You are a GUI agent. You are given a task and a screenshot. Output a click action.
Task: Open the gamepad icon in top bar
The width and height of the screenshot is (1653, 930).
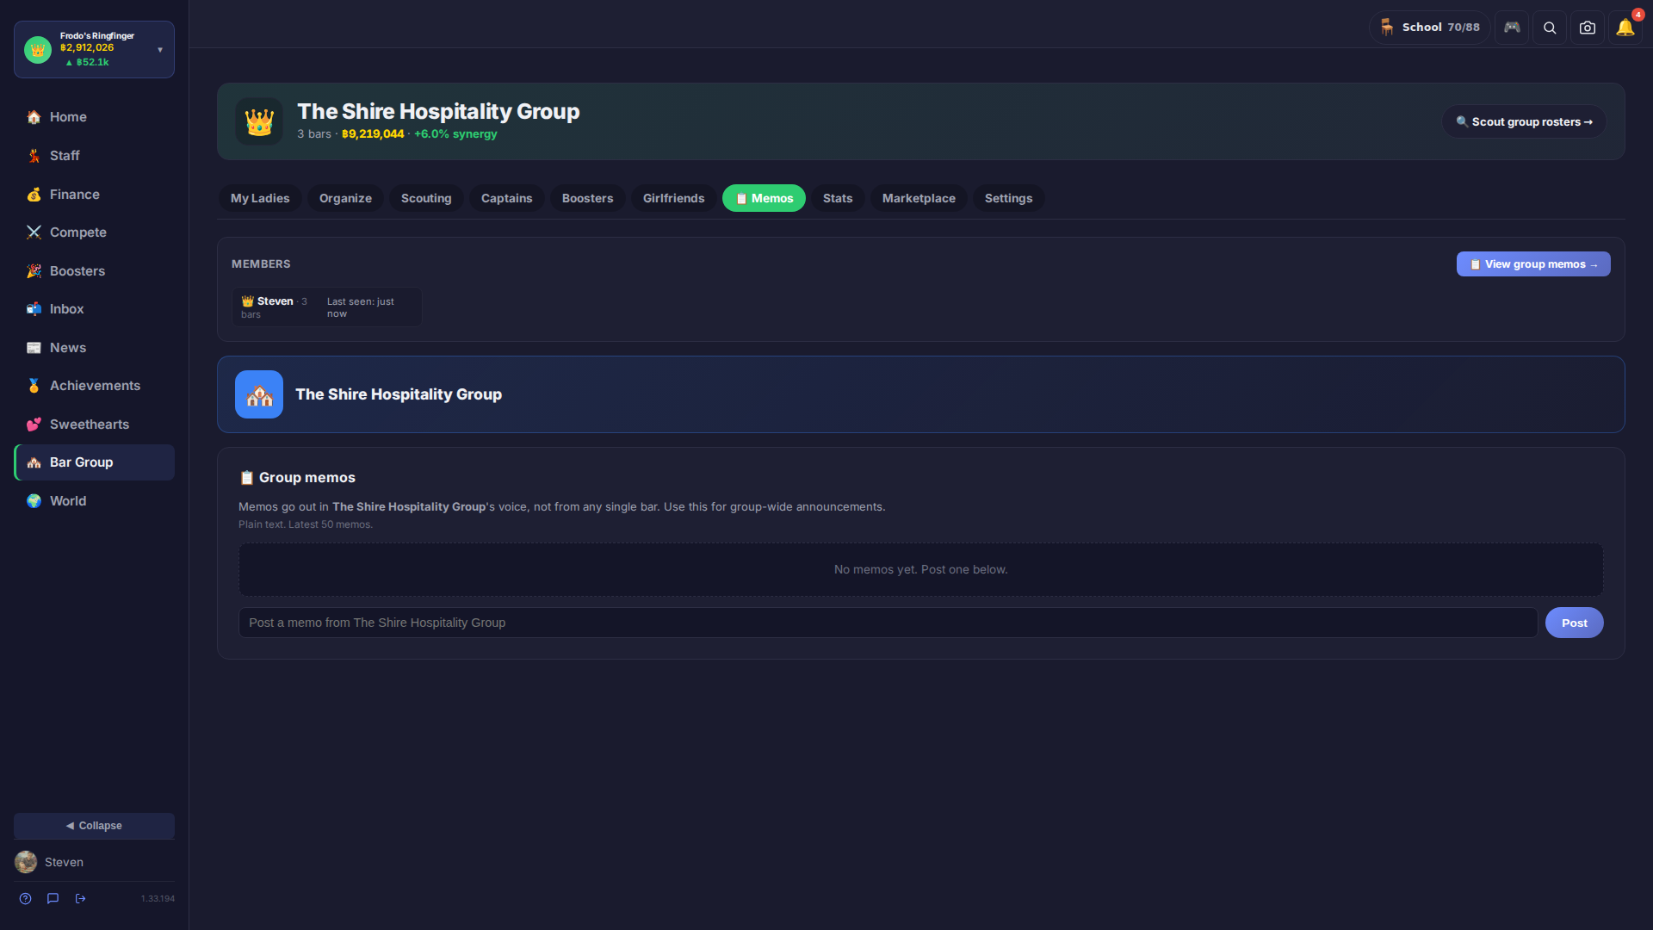pos(1512,28)
